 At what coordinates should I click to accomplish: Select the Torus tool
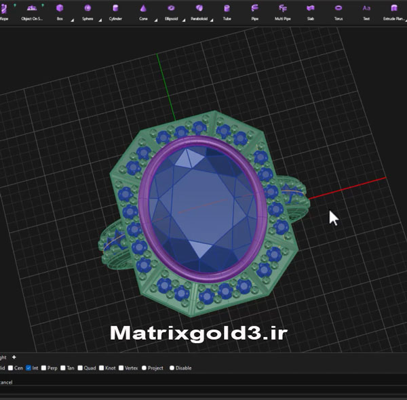pyautogui.click(x=338, y=12)
